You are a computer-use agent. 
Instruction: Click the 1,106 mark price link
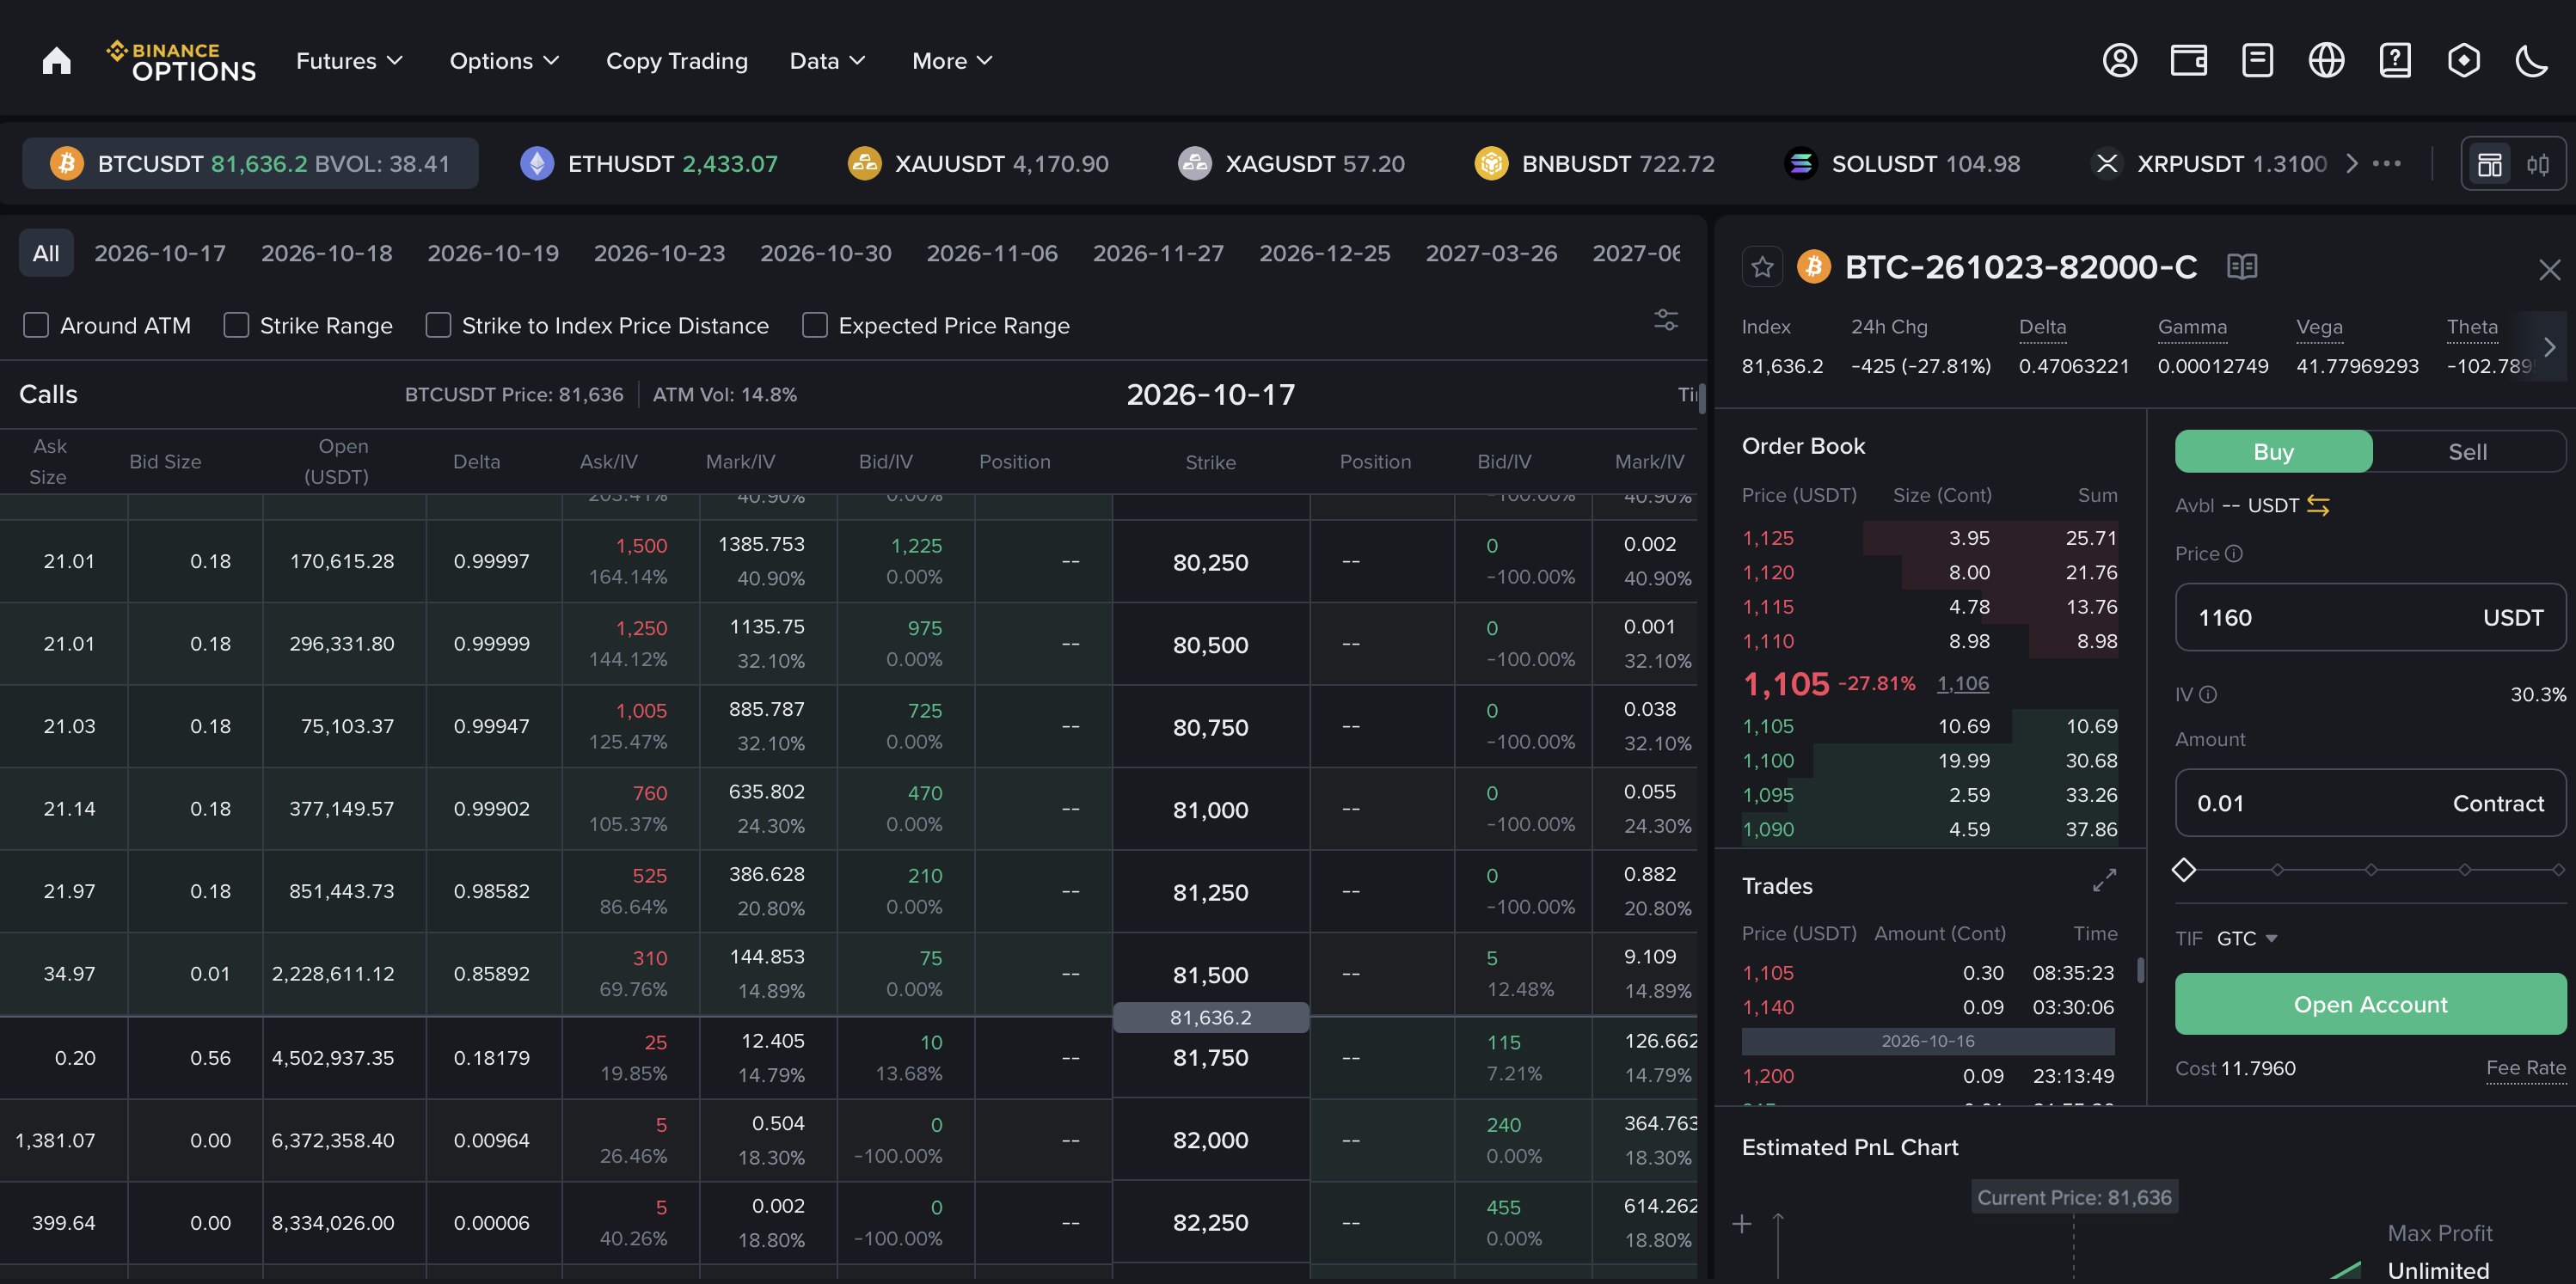click(1962, 683)
